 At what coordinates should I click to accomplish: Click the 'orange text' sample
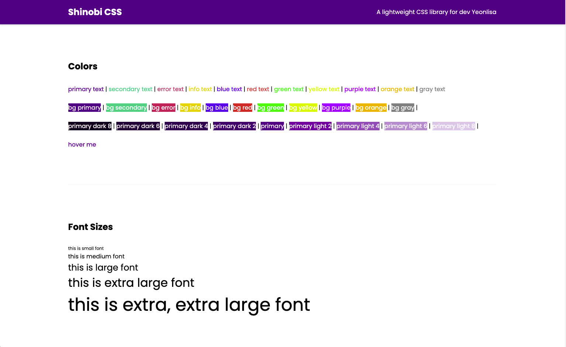pyautogui.click(x=397, y=89)
